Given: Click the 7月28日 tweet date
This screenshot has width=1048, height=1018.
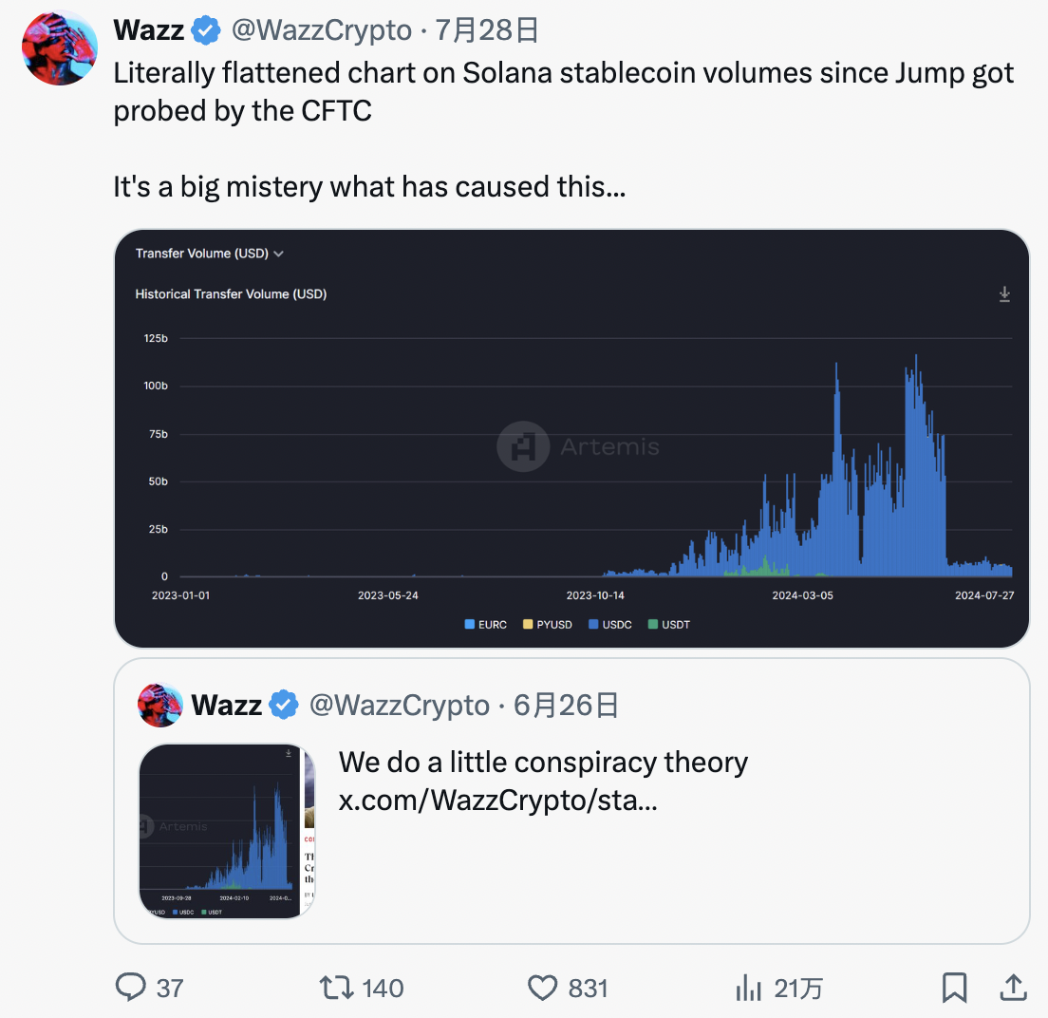Looking at the screenshot, I should coord(487,31).
